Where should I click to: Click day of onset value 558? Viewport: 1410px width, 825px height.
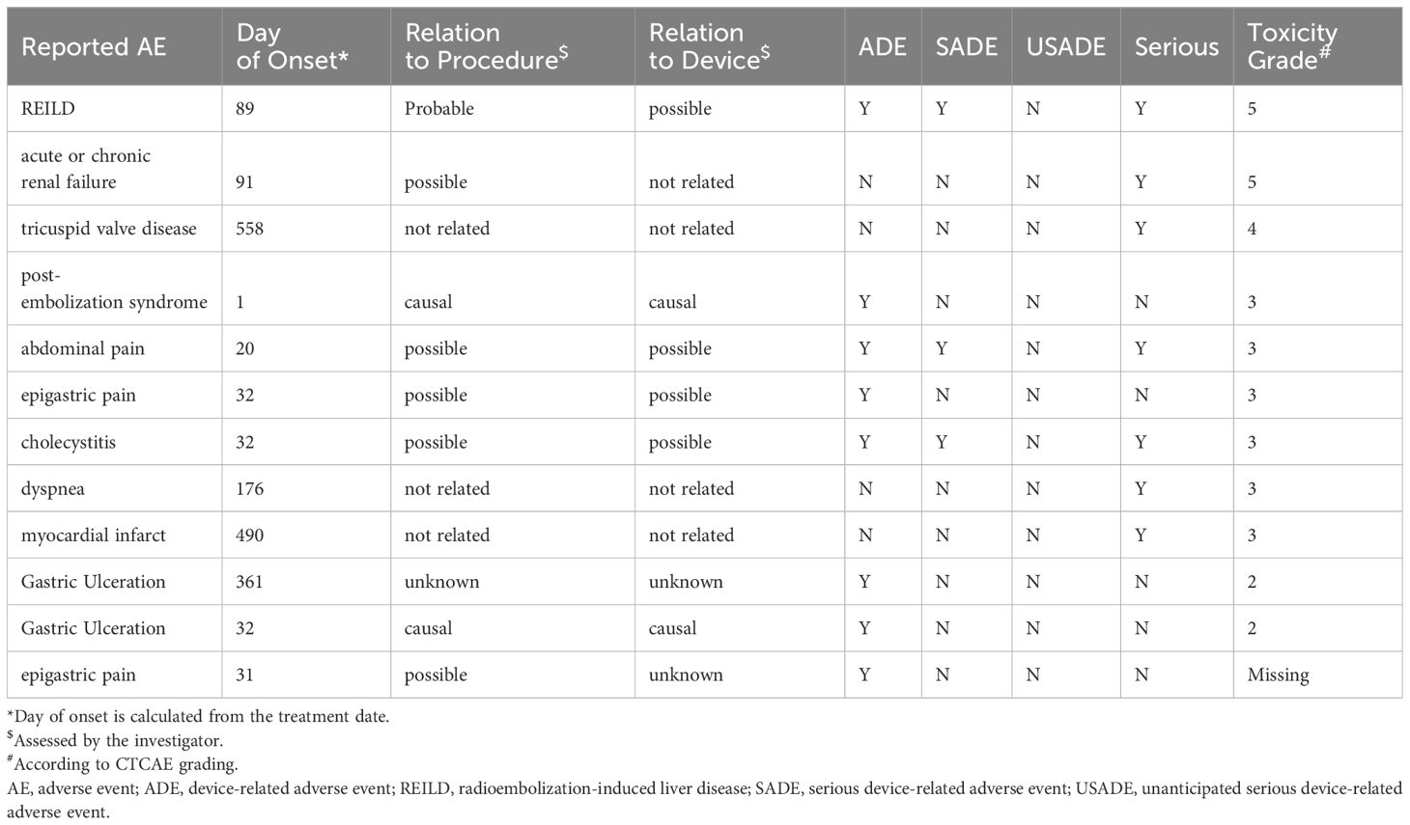tap(249, 229)
